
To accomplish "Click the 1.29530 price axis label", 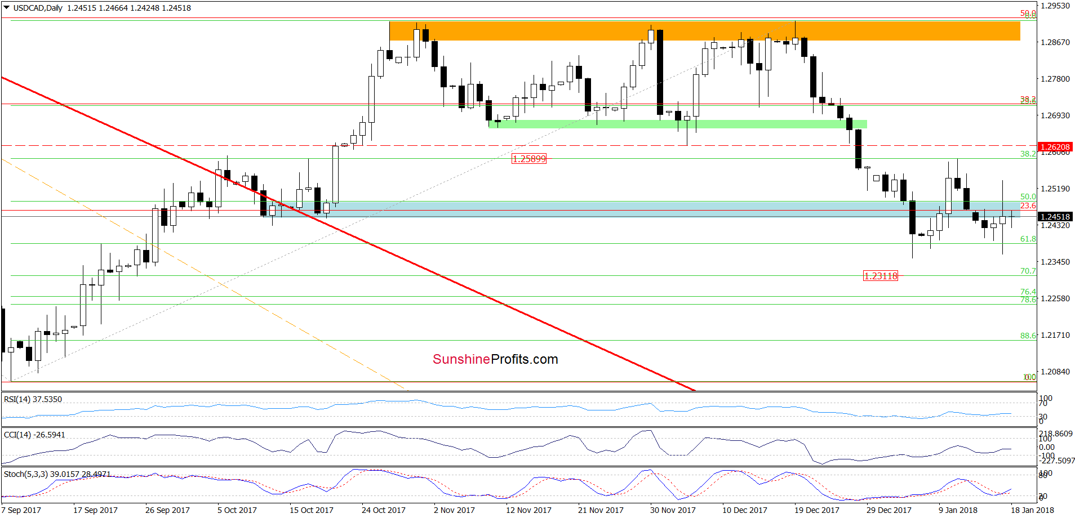I will click(1055, 6).
